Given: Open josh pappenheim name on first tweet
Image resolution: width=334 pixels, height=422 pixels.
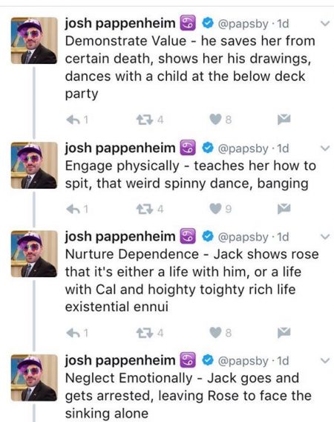Looking at the screenshot, I should pyautogui.click(x=120, y=24).
